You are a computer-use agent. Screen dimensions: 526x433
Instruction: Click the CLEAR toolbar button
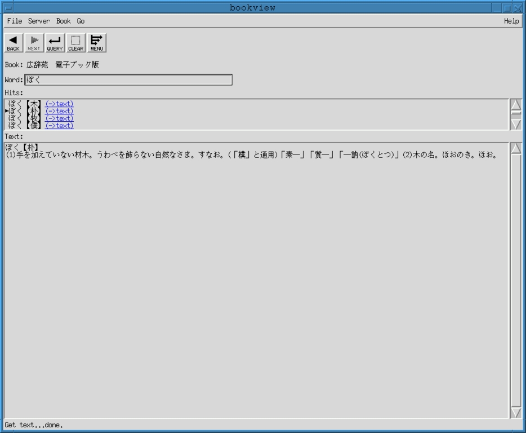[75, 42]
